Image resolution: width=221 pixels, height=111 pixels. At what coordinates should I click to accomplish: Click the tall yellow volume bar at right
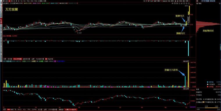(x=188, y=75)
